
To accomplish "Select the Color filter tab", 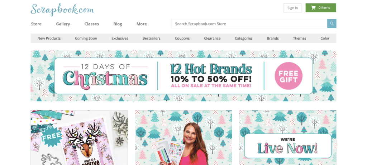I will click(325, 38).
